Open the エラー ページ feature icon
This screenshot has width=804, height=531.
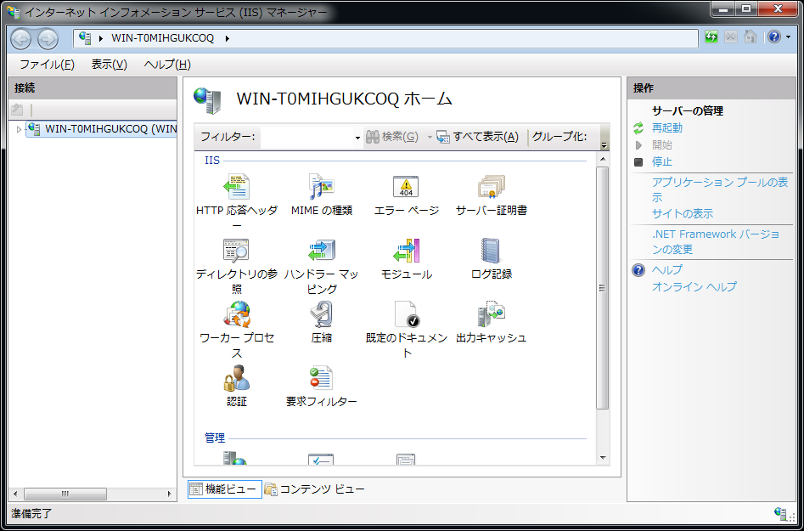(406, 187)
